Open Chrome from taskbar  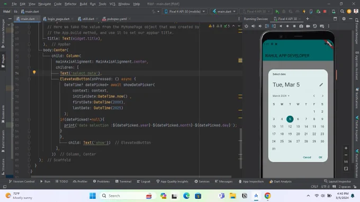[x=267, y=196]
